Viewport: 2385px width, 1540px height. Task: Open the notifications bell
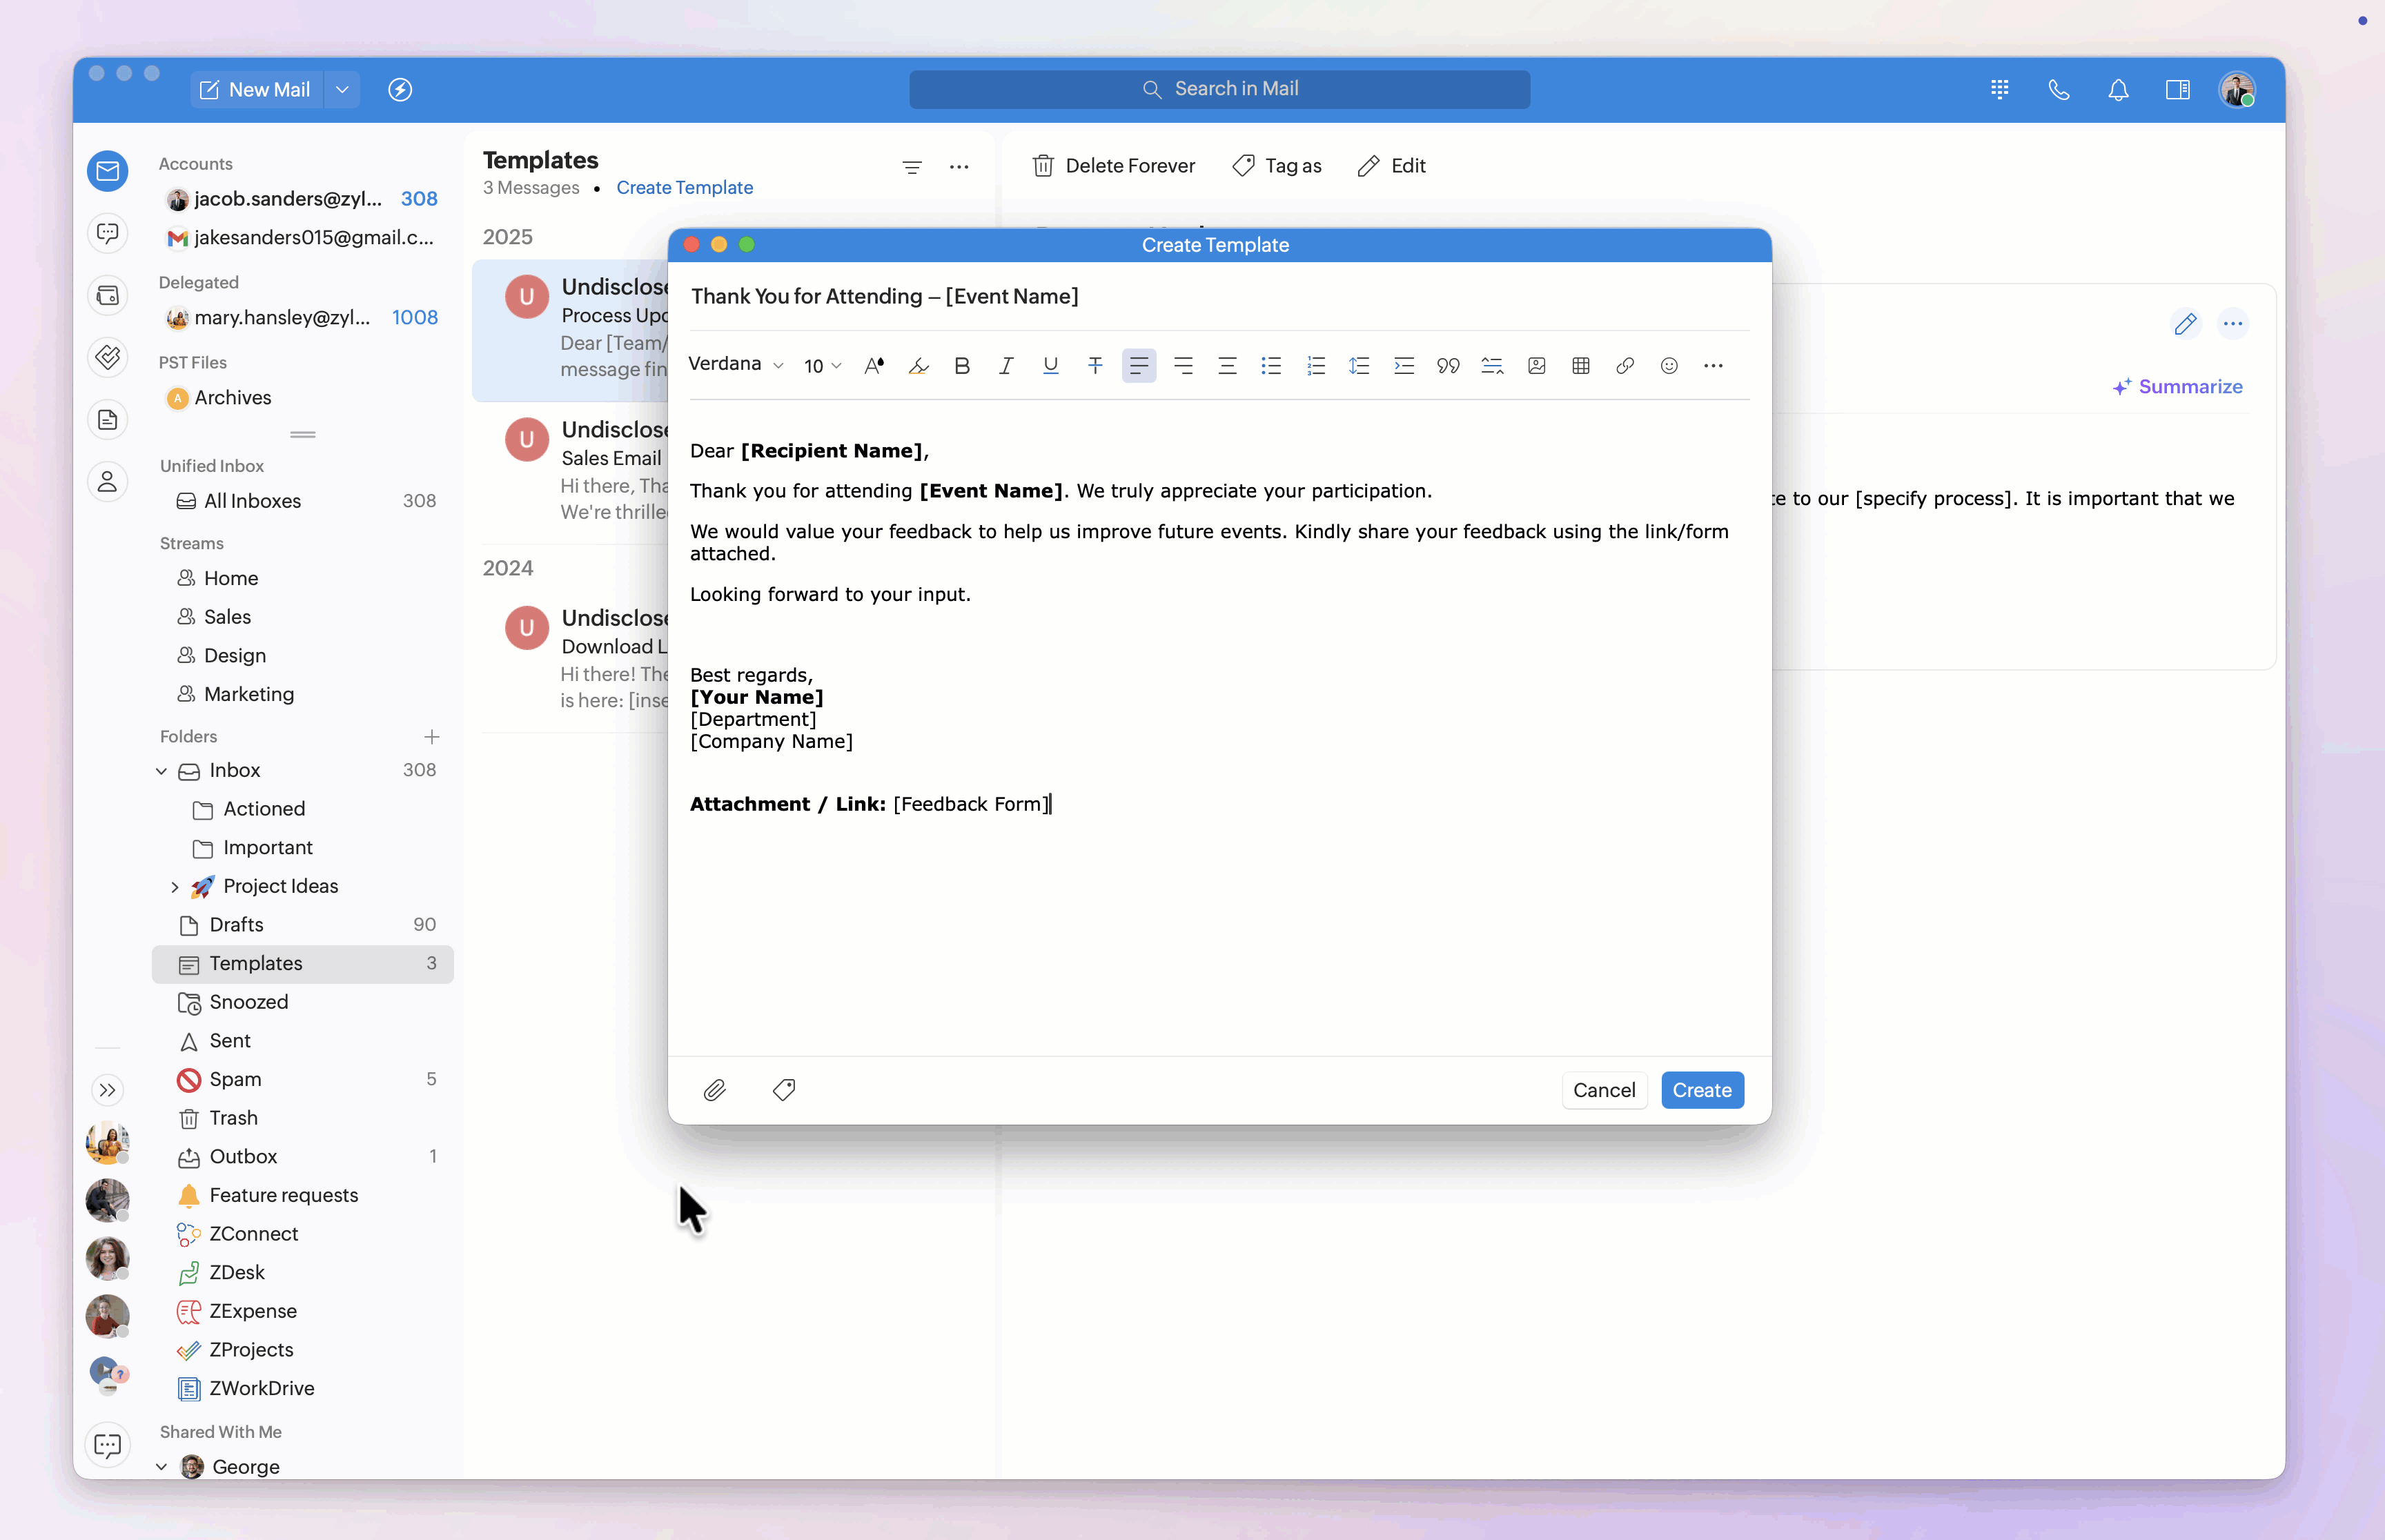2118,90
